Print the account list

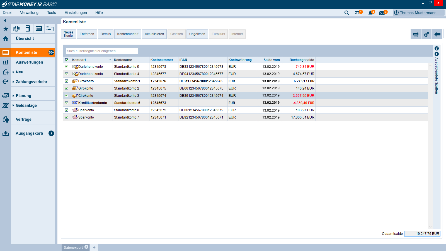tap(416, 34)
